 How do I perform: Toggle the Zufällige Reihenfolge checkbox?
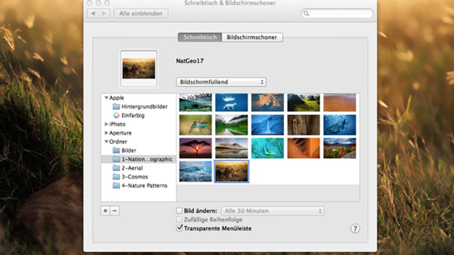point(179,219)
